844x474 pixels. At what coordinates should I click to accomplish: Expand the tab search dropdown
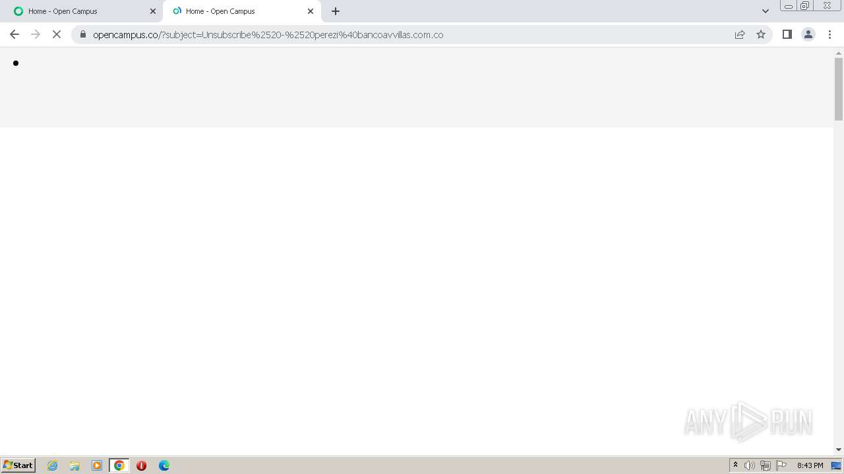pyautogui.click(x=766, y=11)
